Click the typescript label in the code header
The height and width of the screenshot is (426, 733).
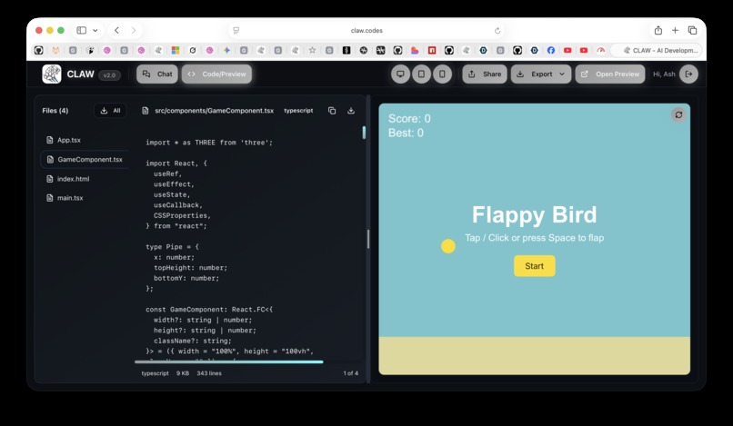[x=298, y=111]
